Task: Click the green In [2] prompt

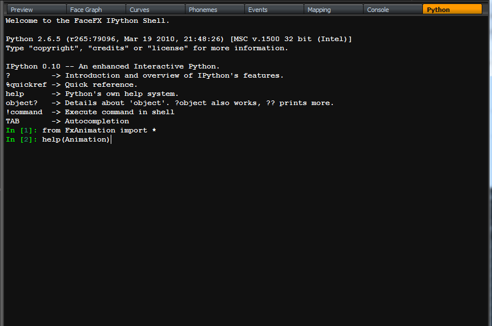Action: coord(19,139)
